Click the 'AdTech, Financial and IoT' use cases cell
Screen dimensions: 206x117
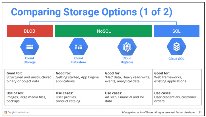coord(128,97)
